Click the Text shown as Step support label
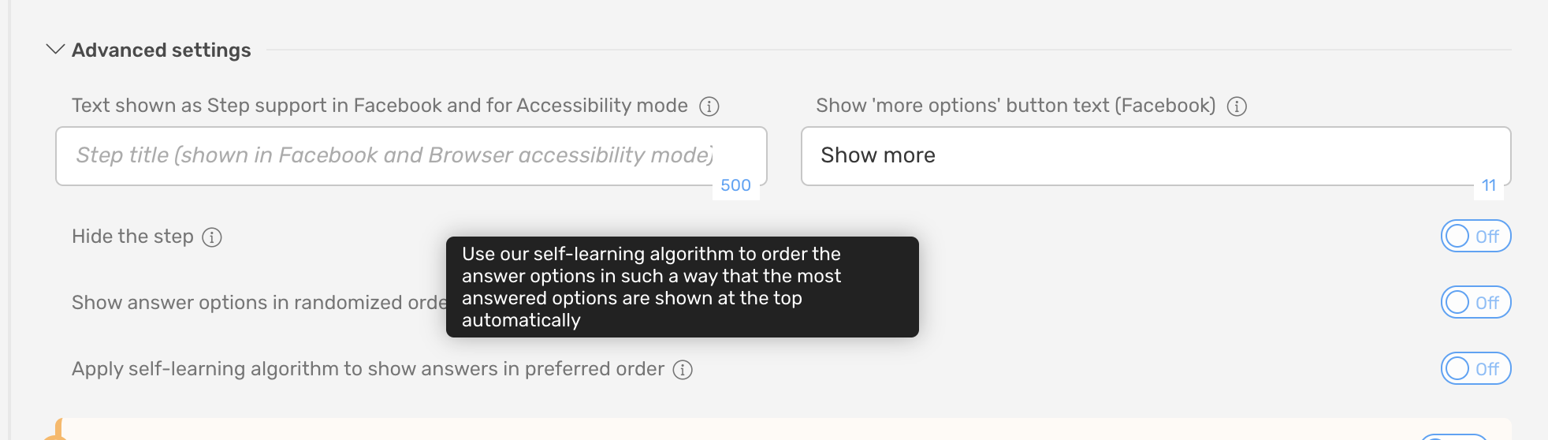This screenshot has height=440, width=1548. click(x=380, y=106)
